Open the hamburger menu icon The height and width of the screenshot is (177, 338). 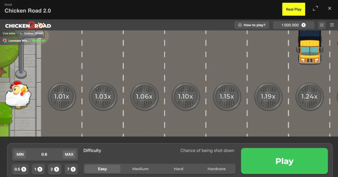click(332, 25)
